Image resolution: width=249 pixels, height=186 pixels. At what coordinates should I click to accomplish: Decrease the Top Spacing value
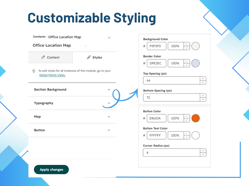pos(203,82)
